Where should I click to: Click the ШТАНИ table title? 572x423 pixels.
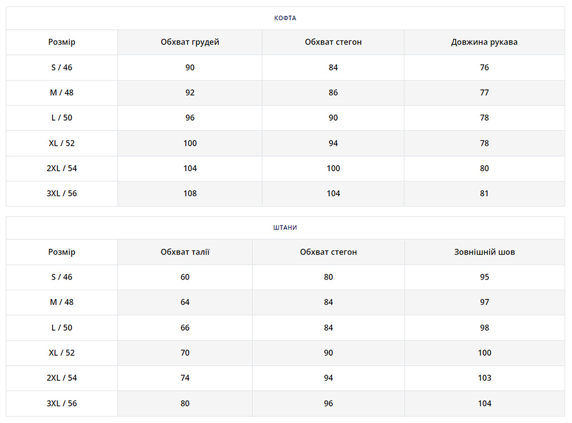click(x=285, y=228)
